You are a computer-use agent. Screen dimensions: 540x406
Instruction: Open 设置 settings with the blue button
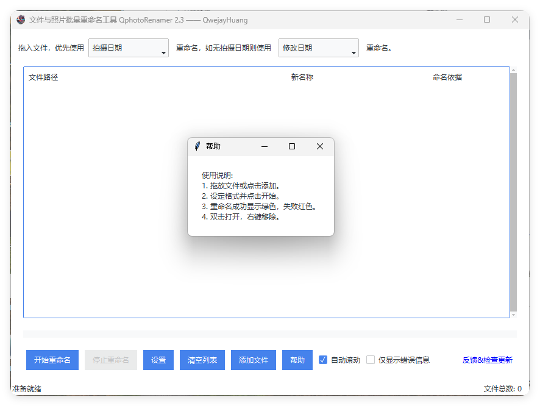158,360
